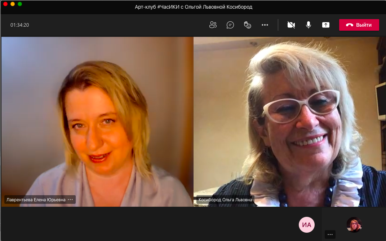
Task: Open the meeting chat panel
Action: 230,25
